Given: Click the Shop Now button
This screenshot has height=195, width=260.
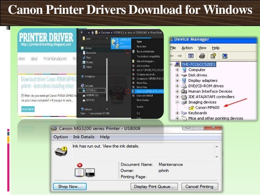Looking at the screenshot, I should [x=70, y=186].
